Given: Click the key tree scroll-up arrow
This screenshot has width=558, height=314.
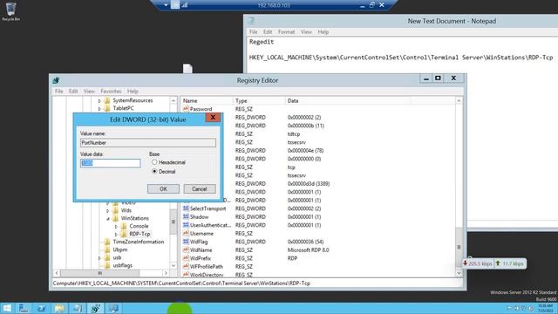Looking at the screenshot, I should [174, 101].
